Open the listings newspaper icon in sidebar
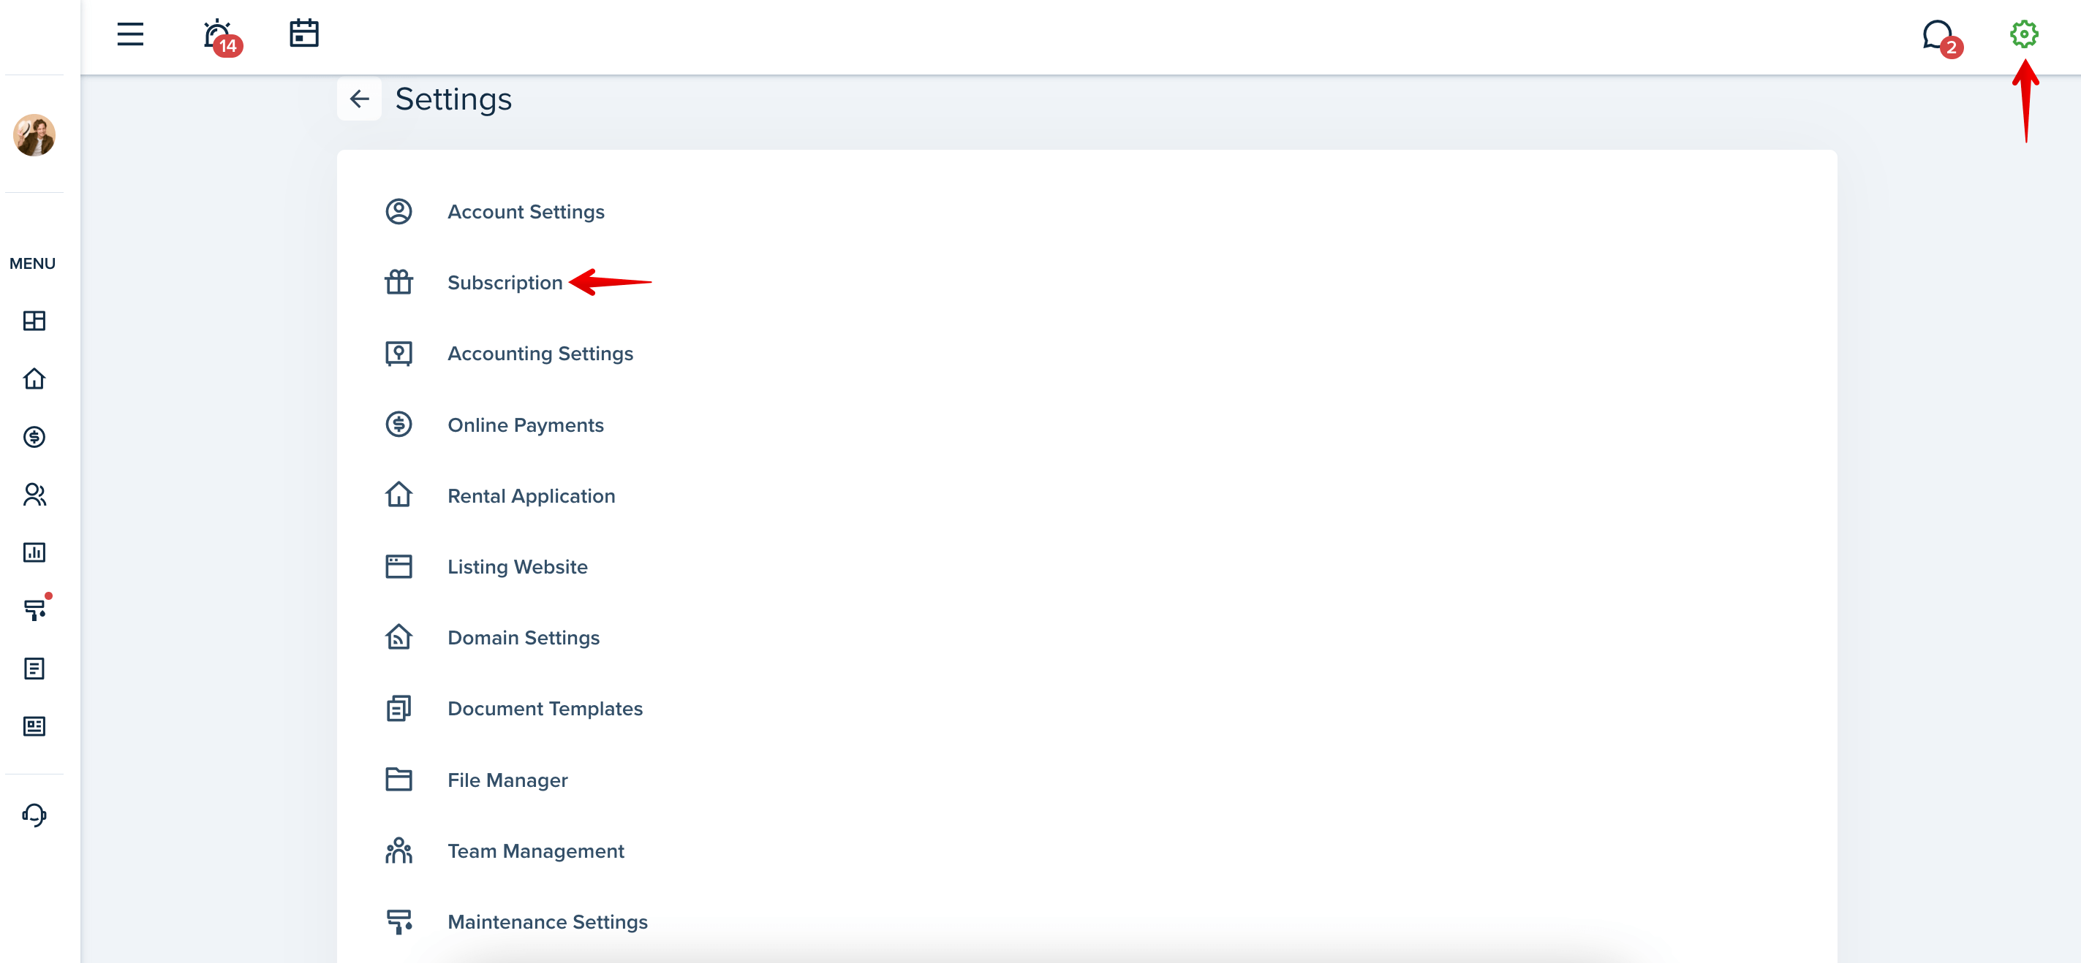2081x963 pixels. click(34, 726)
